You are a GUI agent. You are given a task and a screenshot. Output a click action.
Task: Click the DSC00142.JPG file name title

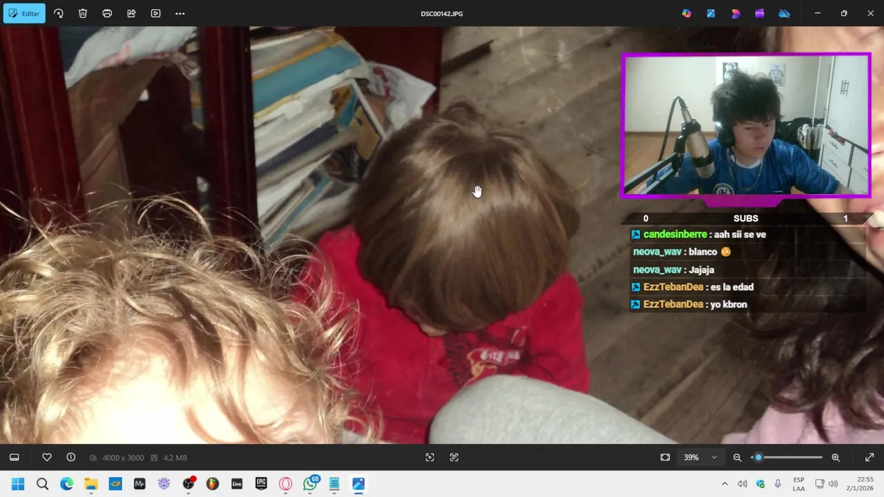442,14
